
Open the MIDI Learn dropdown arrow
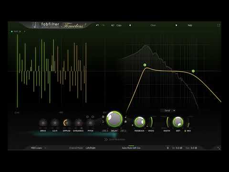[x=45, y=148]
